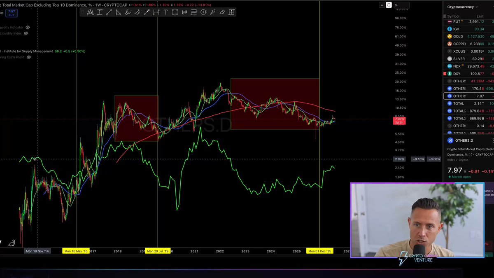Activate the eraser tool
Viewport: 494px width, 278px height.
(222, 12)
